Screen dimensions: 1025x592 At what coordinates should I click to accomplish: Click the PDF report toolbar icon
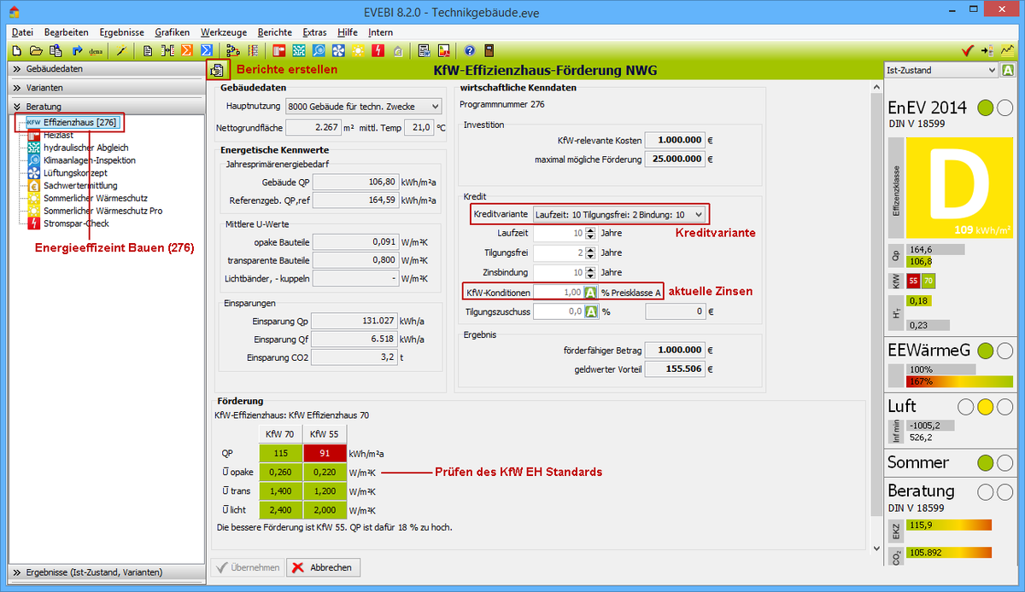click(x=444, y=50)
